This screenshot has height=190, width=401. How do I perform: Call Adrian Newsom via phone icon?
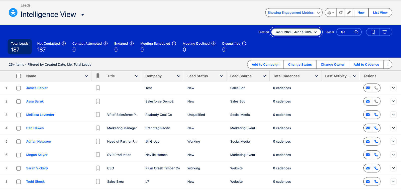click(376, 141)
